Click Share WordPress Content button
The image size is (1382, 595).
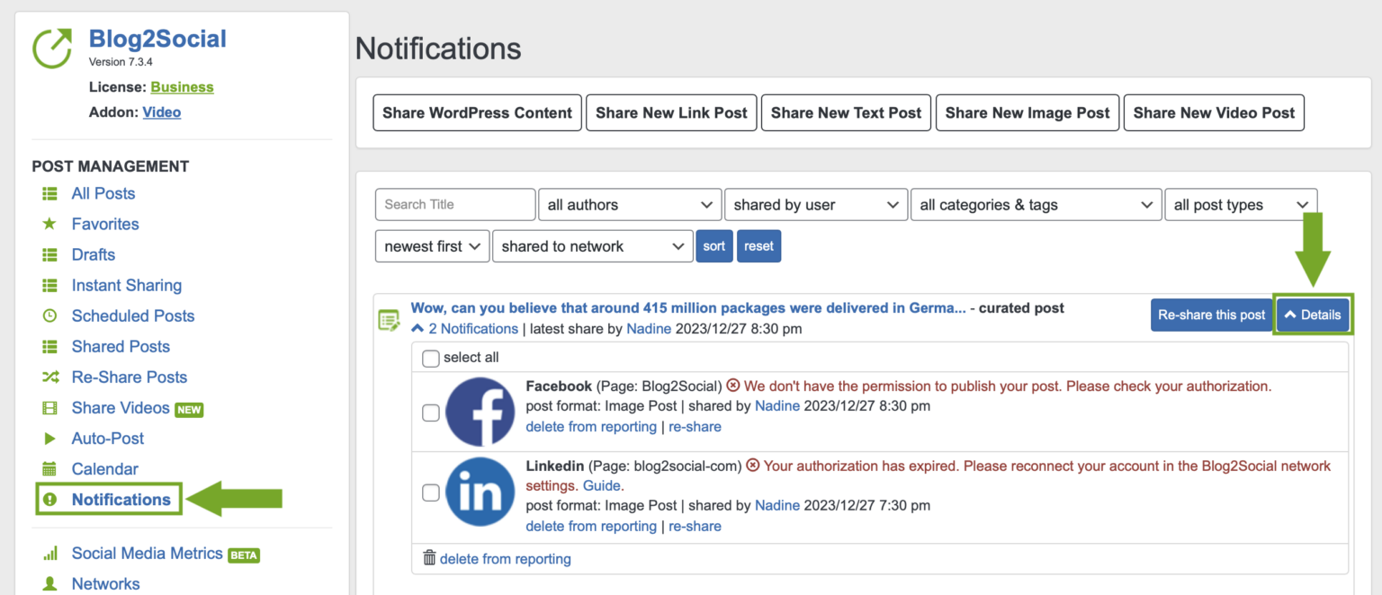point(477,112)
